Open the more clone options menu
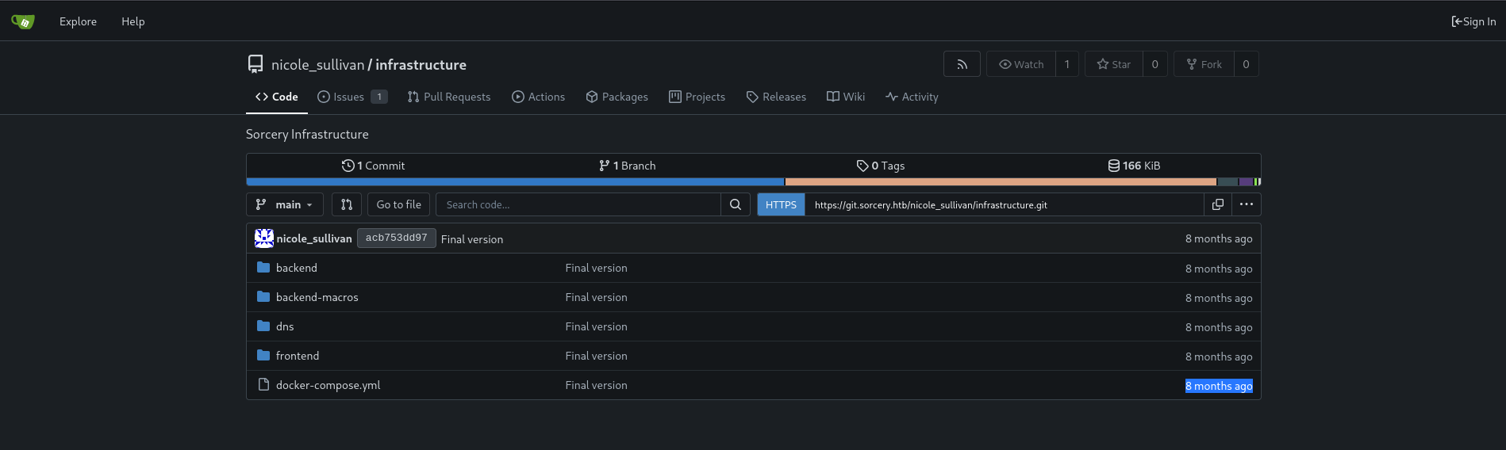The width and height of the screenshot is (1506, 450). point(1247,204)
